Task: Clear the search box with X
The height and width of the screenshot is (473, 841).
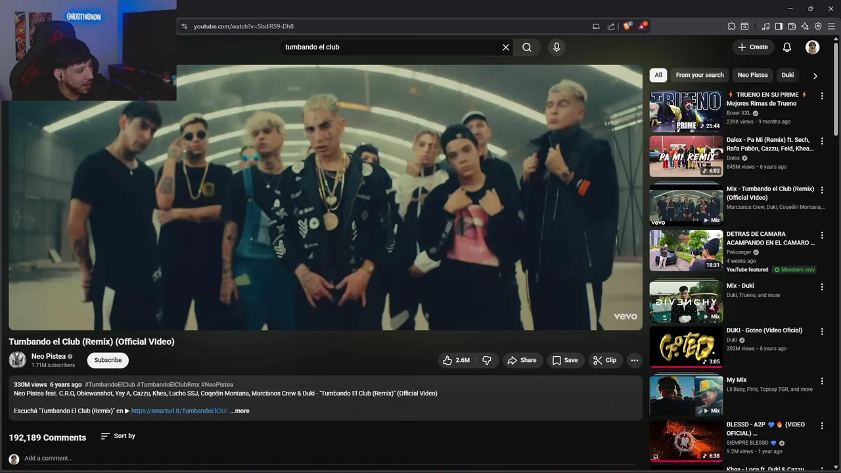Action: click(506, 47)
